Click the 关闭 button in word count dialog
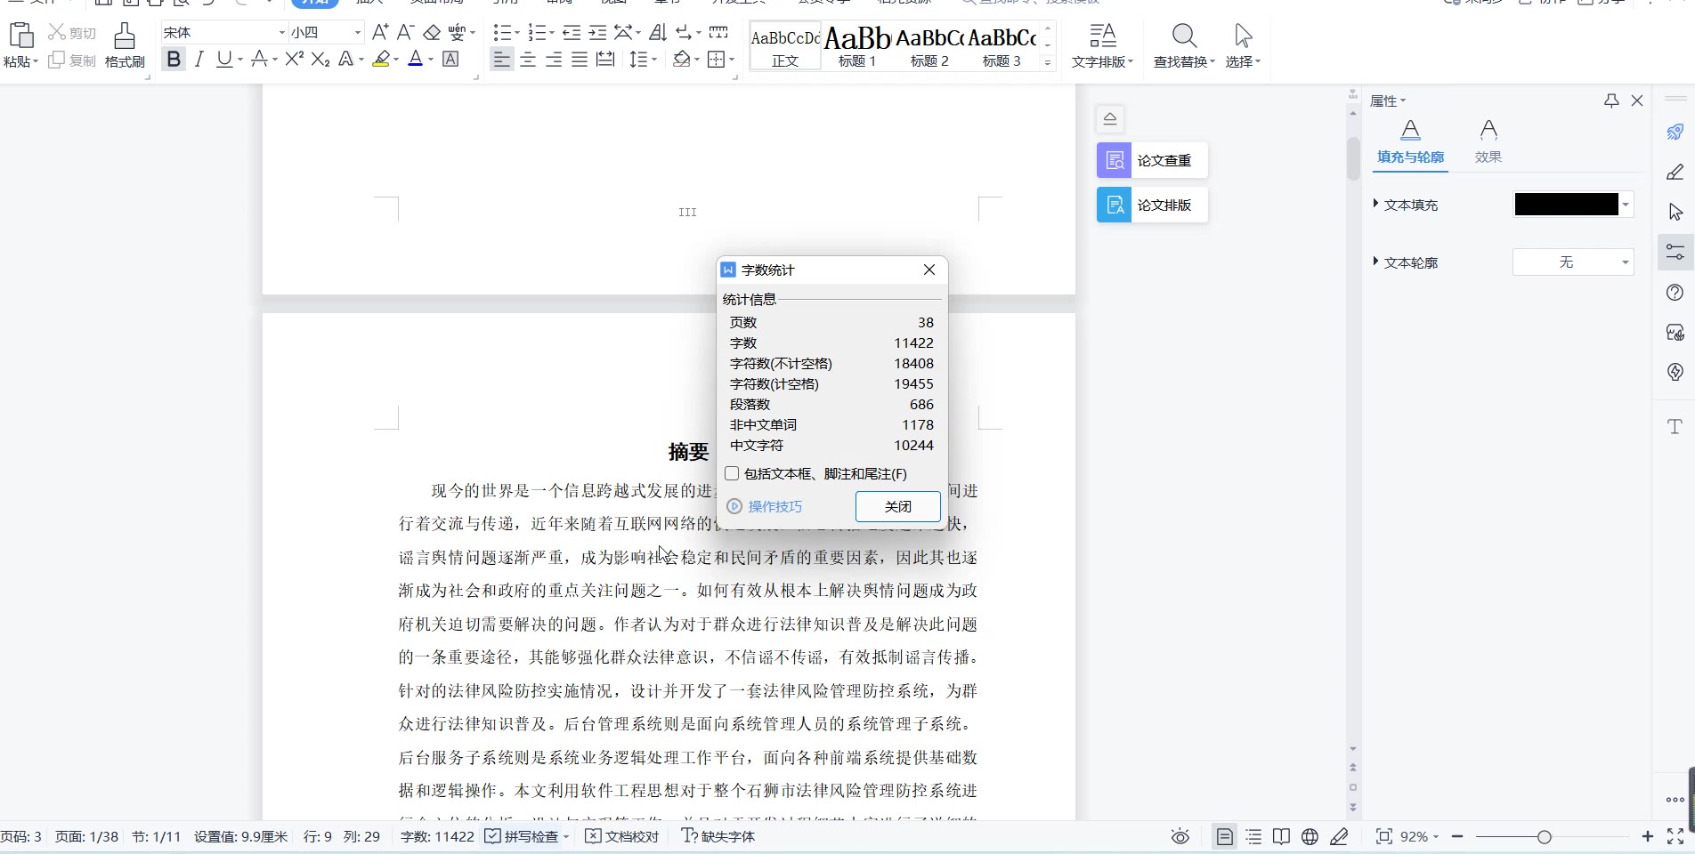1695x854 pixels. 897,506
